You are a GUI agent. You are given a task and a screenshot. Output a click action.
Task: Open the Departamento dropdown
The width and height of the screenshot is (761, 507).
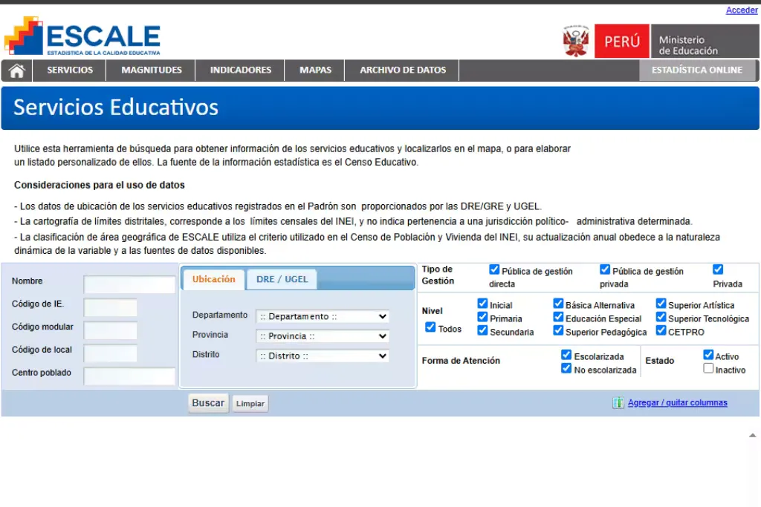tap(322, 316)
